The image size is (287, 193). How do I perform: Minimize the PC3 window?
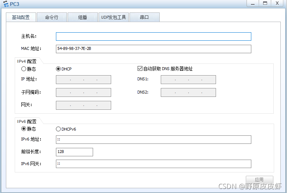(253, 3)
